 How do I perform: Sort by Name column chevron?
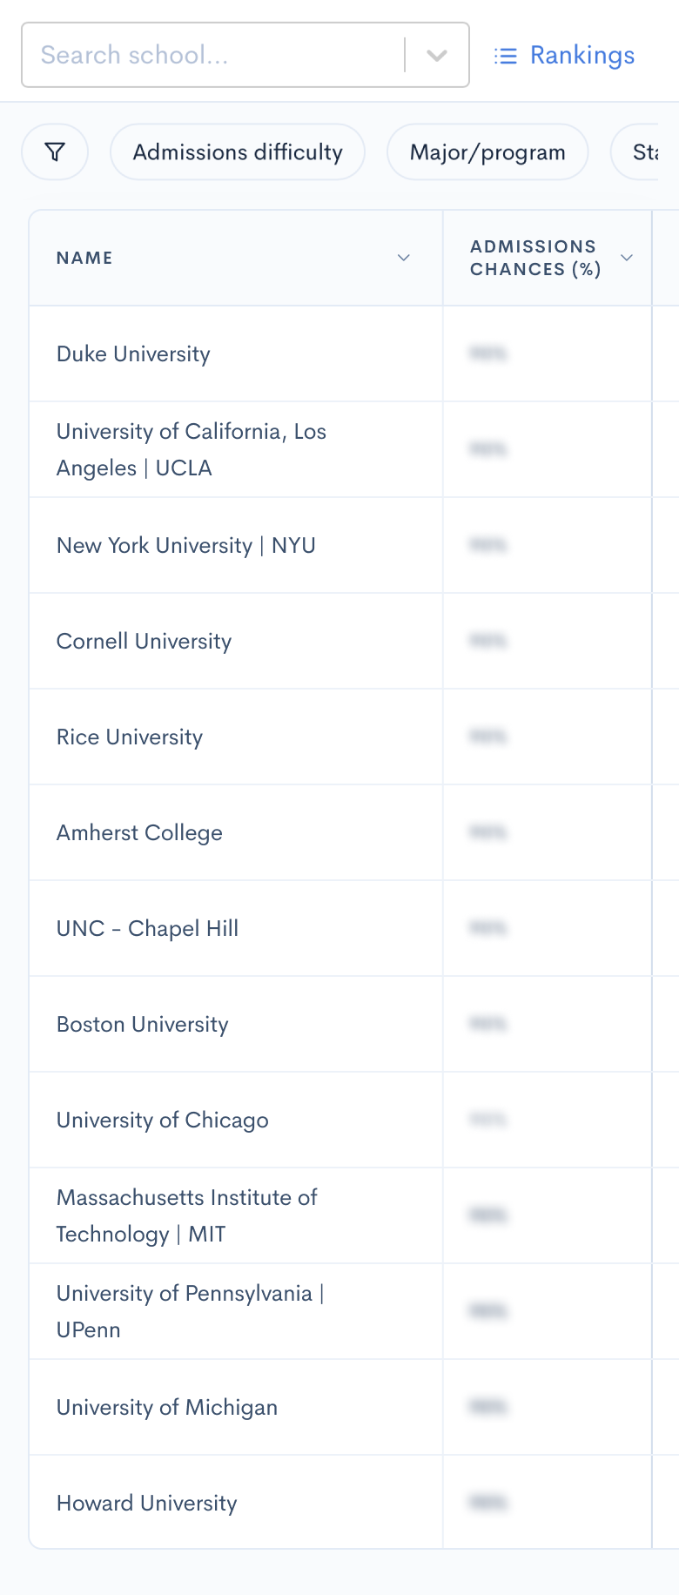(x=404, y=258)
